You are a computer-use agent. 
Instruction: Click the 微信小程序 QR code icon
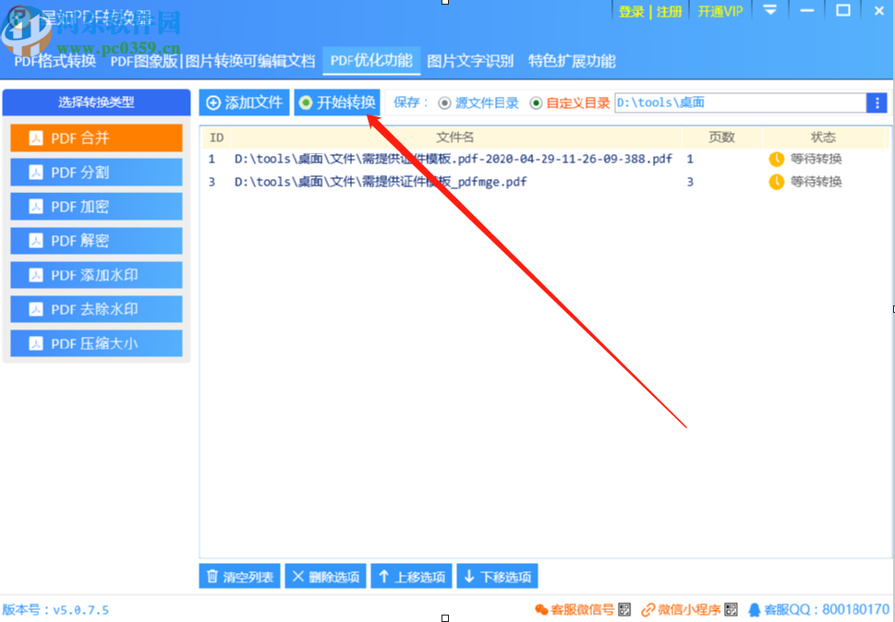pyautogui.click(x=730, y=609)
